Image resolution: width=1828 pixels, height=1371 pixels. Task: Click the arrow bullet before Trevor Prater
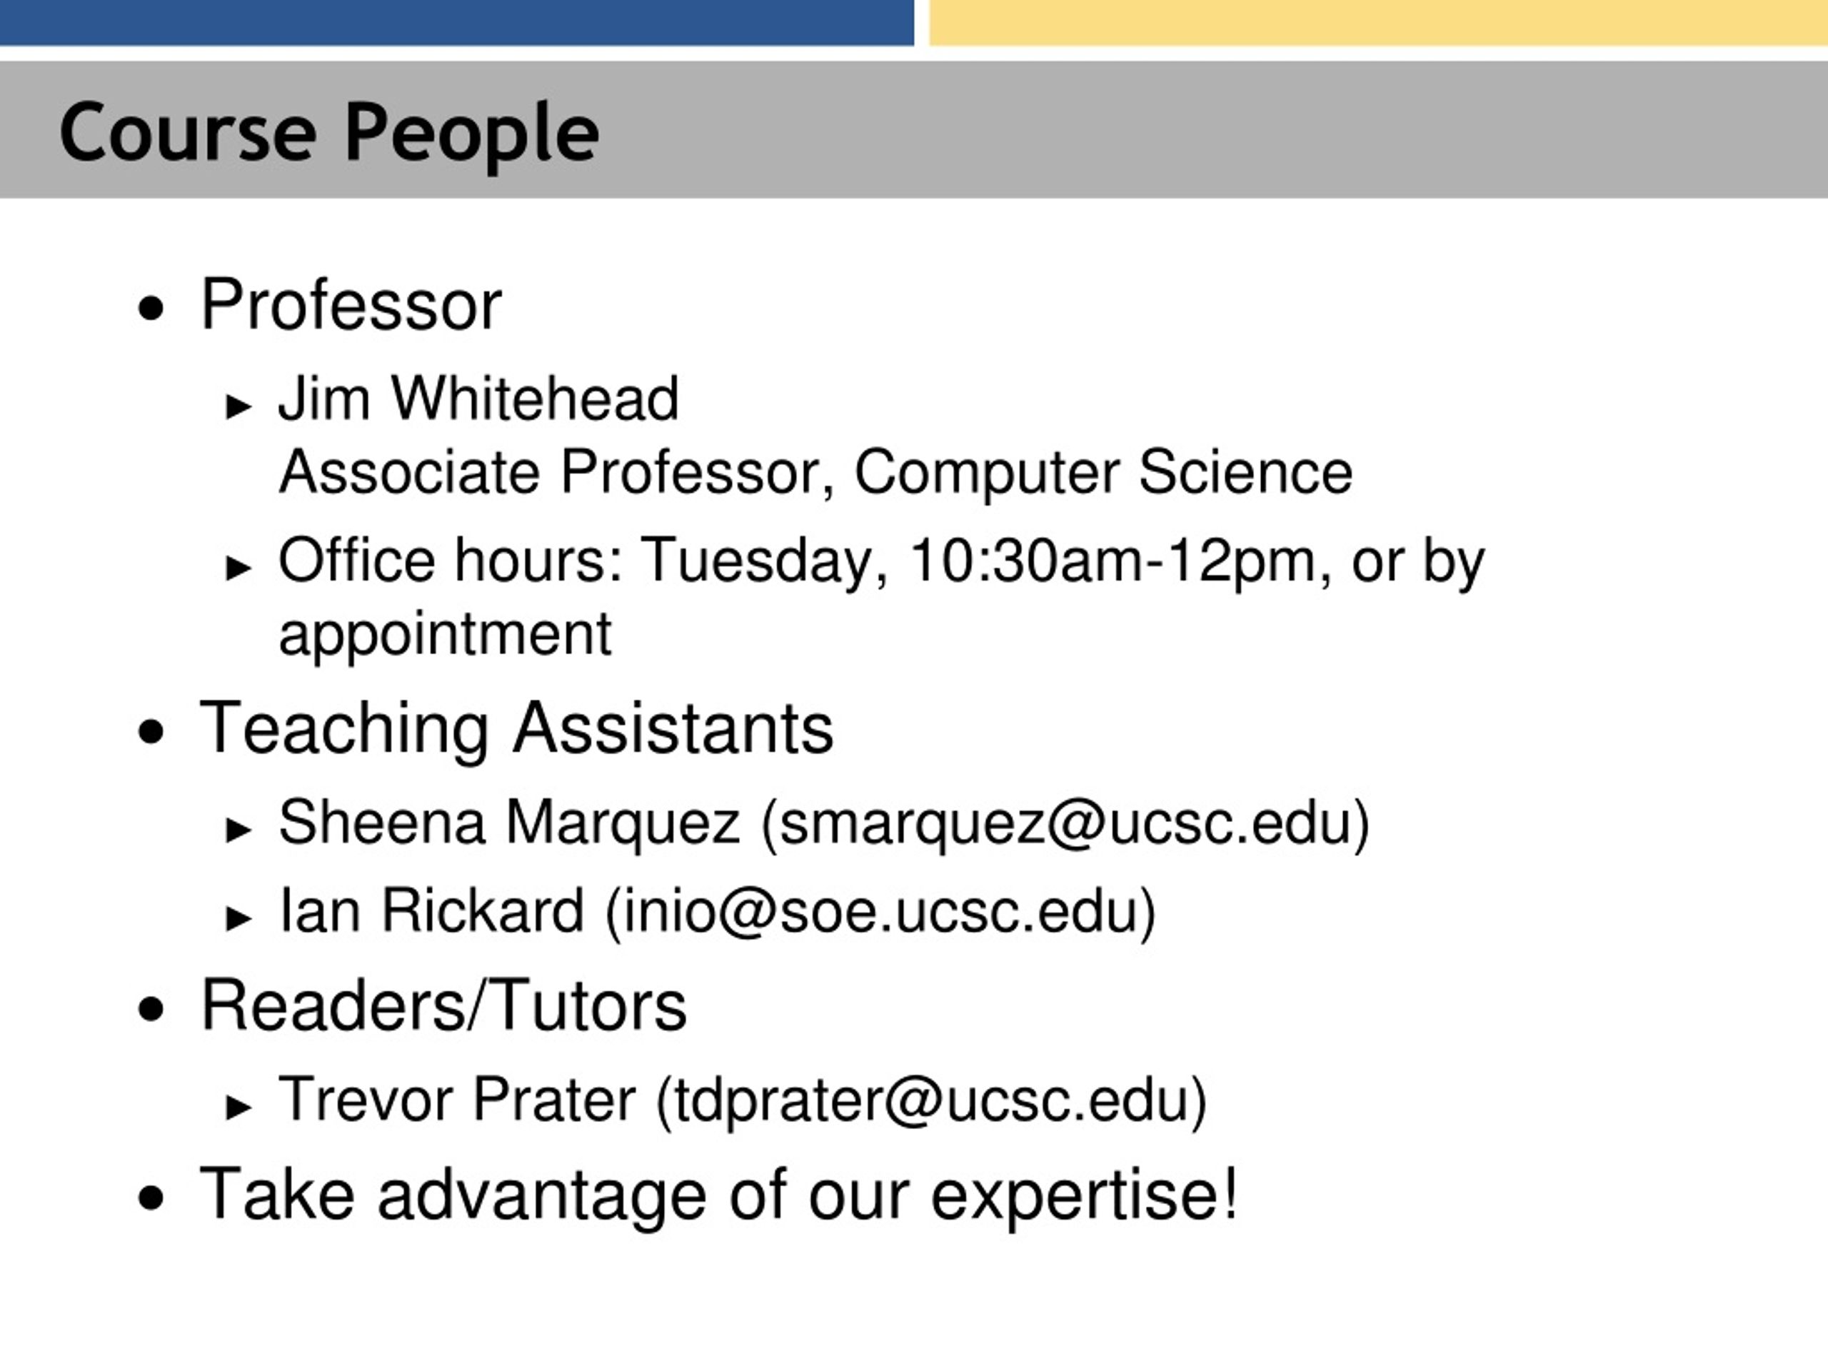pyautogui.click(x=238, y=1107)
